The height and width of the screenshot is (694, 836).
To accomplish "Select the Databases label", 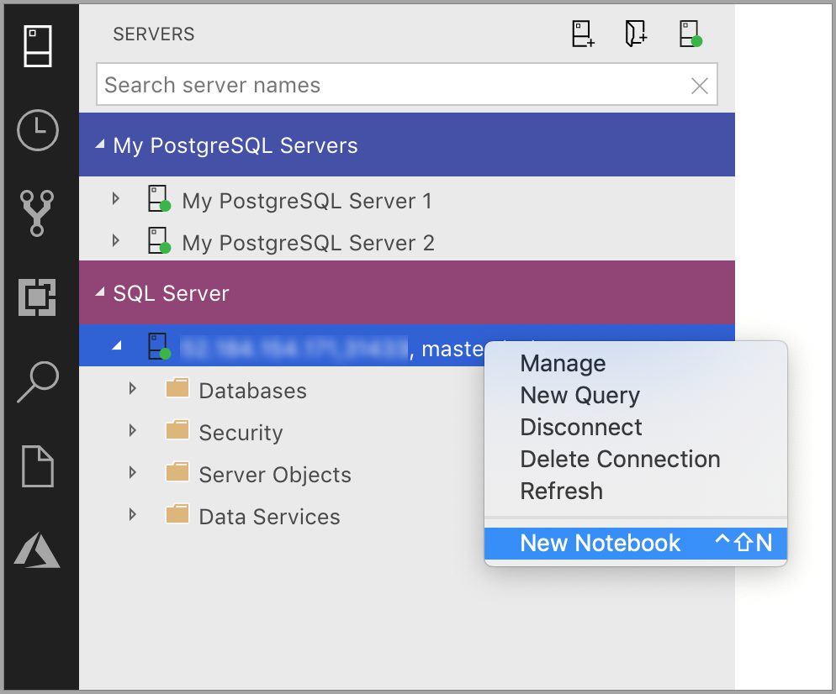I will click(252, 391).
